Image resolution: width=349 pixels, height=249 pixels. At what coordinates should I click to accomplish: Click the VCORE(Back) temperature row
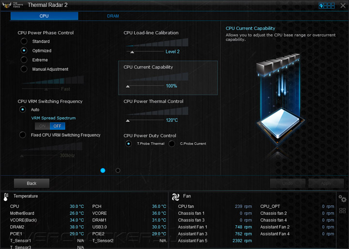[x=47, y=220]
